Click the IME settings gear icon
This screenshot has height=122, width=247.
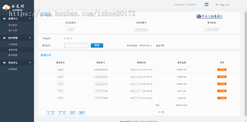pyautogui.click(x=218, y=16)
